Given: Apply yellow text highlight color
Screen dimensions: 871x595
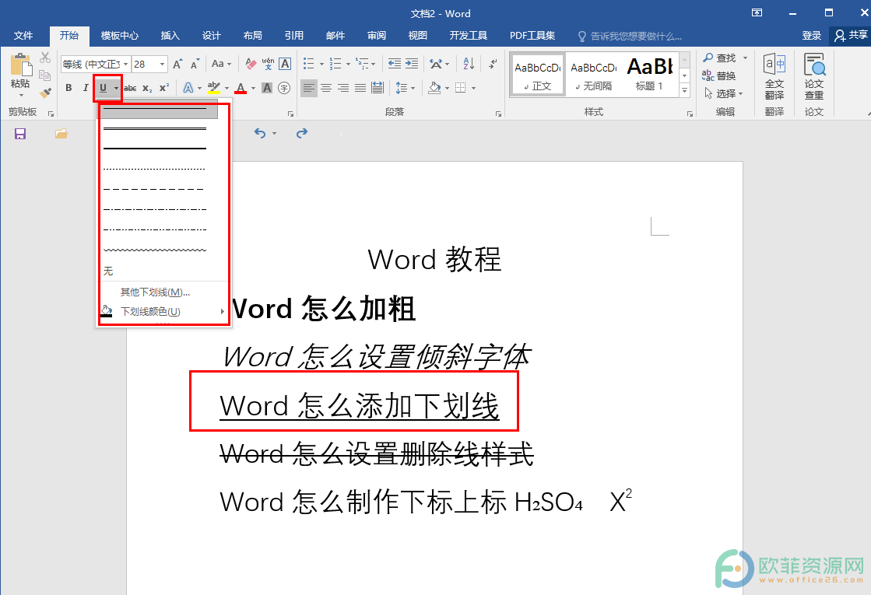Looking at the screenshot, I should (x=213, y=88).
